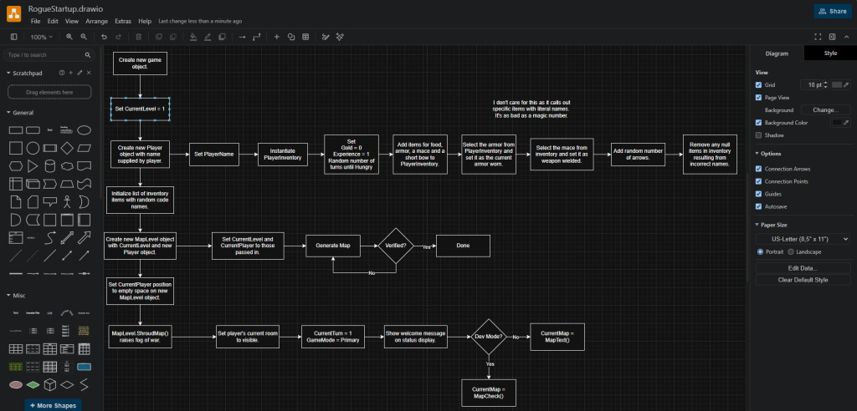Undo the last change
Screen dimensions: 857x411
click(x=104, y=37)
